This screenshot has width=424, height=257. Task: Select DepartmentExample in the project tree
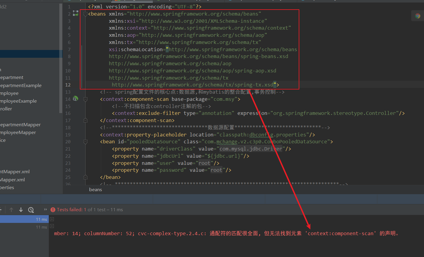point(21,85)
